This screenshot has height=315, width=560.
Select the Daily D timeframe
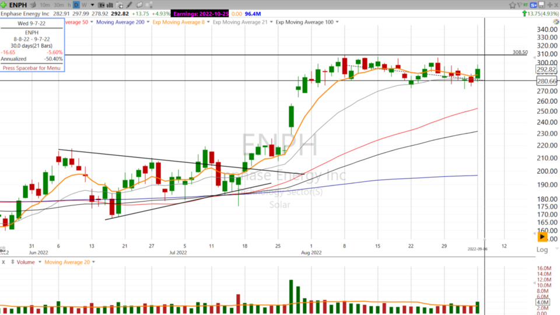click(76, 5)
